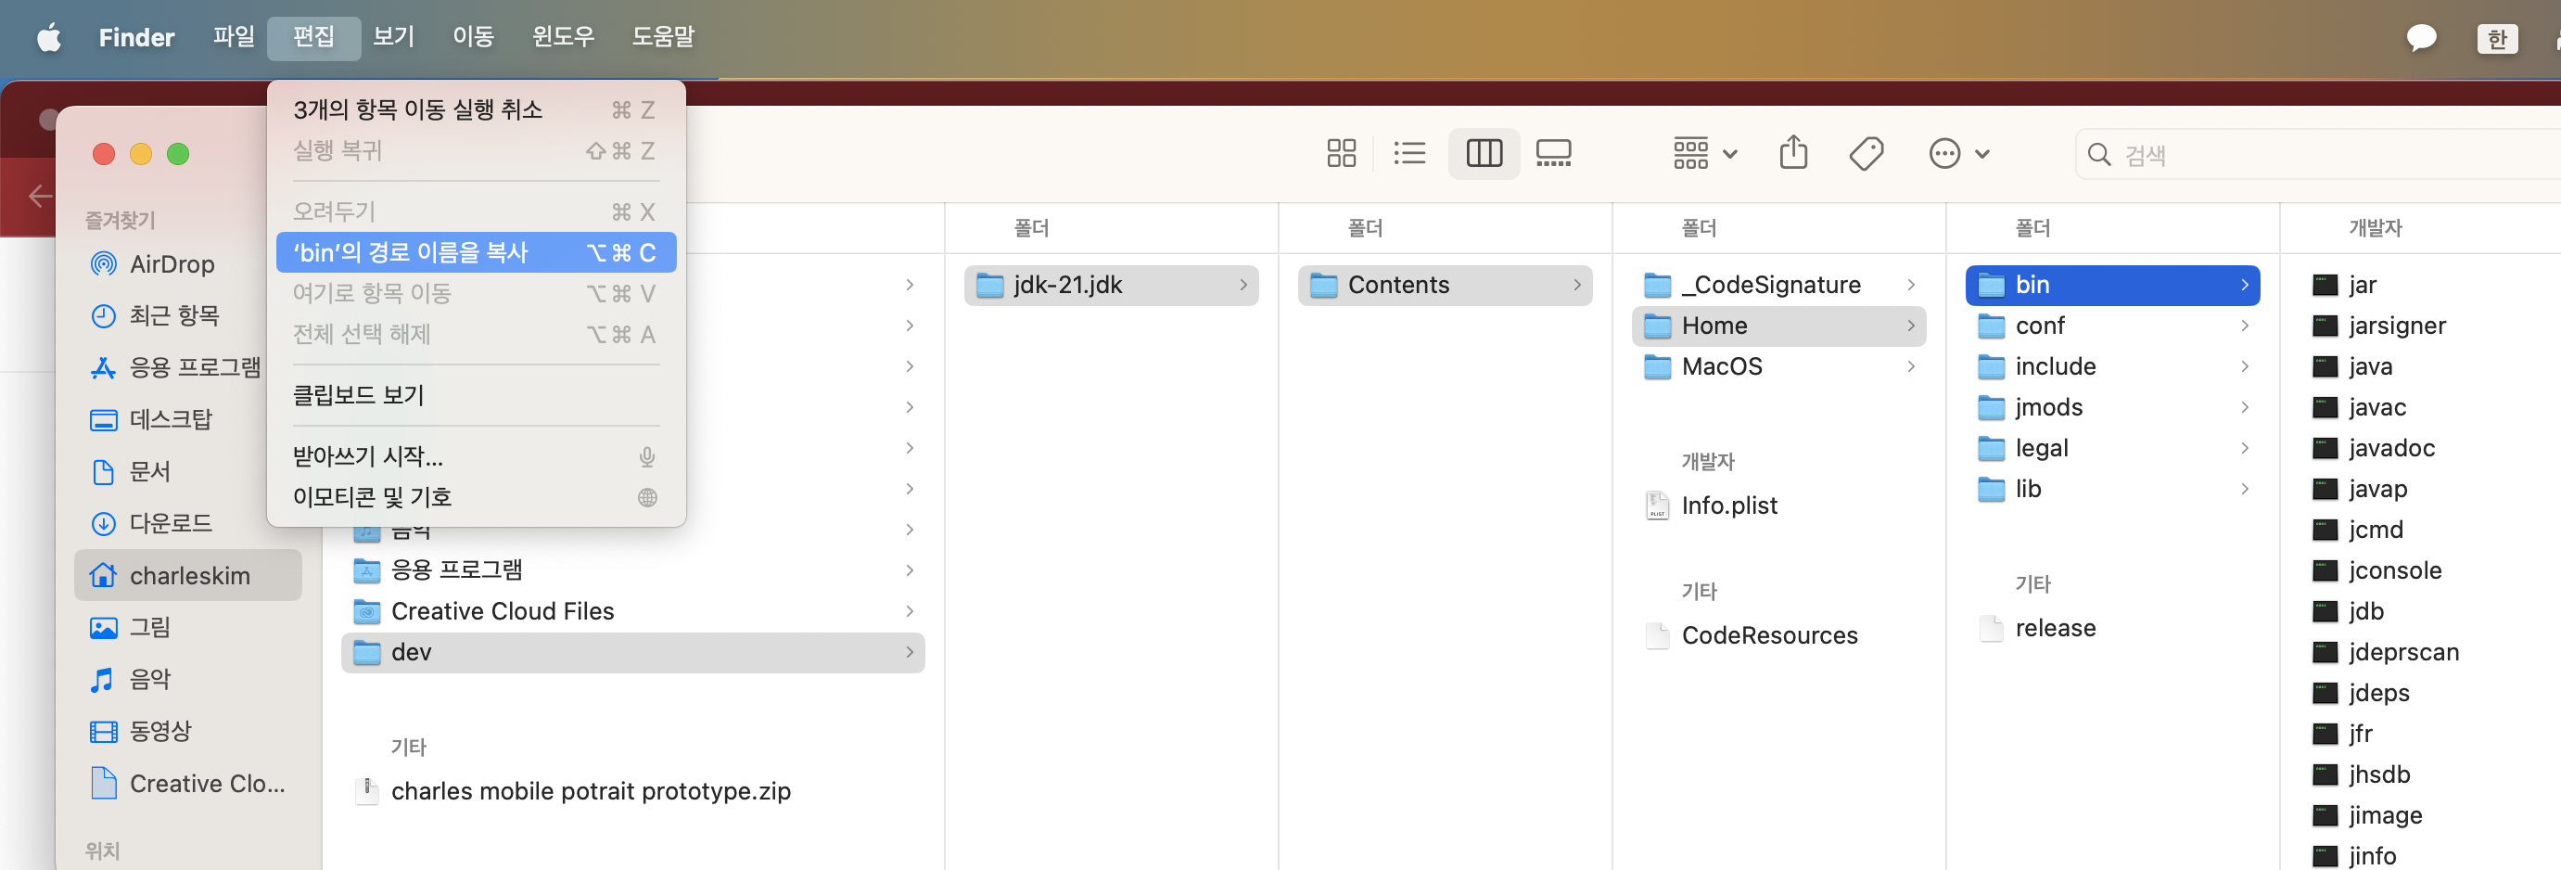
Task: Select the Creative Cloud Files folder
Action: pyautogui.click(x=632, y=610)
